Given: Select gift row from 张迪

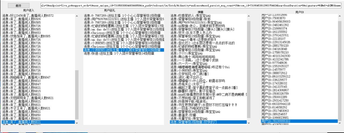Looking at the screenshot, I should point(124,53).
